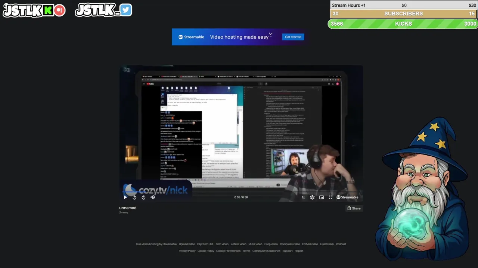The image size is (478, 268).
Task: Open Cookie Preferences
Action: pyautogui.click(x=228, y=251)
